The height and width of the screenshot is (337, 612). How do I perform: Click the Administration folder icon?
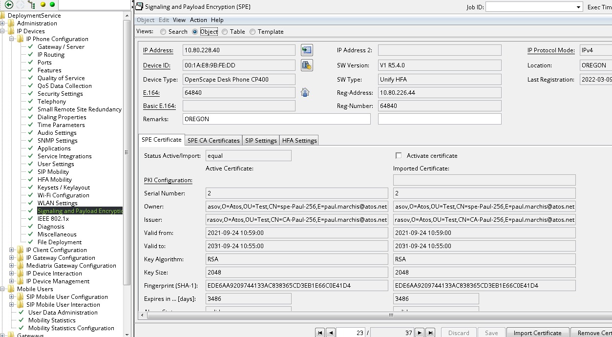[11, 23]
